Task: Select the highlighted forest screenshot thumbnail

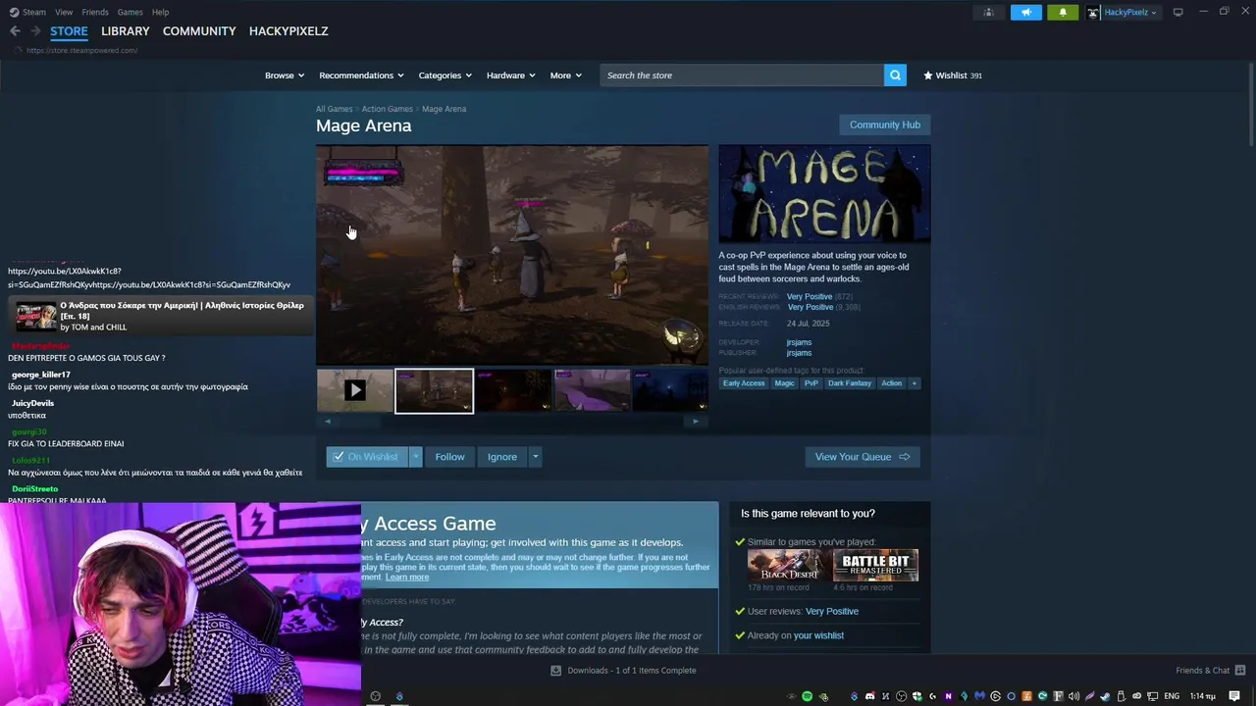Action: point(434,390)
